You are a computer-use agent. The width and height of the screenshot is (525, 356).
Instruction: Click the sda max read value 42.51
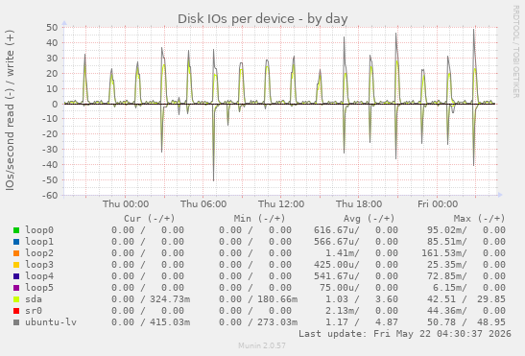(x=441, y=299)
